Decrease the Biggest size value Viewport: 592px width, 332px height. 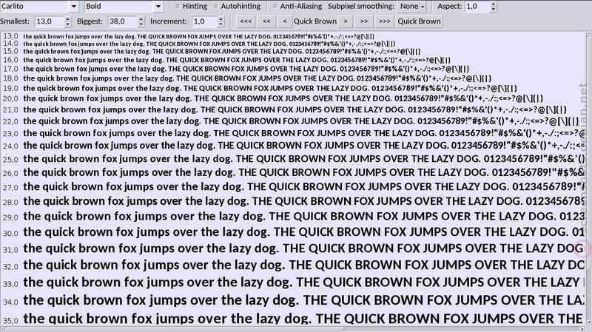[141, 24]
